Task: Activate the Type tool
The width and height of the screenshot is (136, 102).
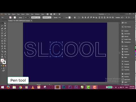Action: click(x=2, y=31)
